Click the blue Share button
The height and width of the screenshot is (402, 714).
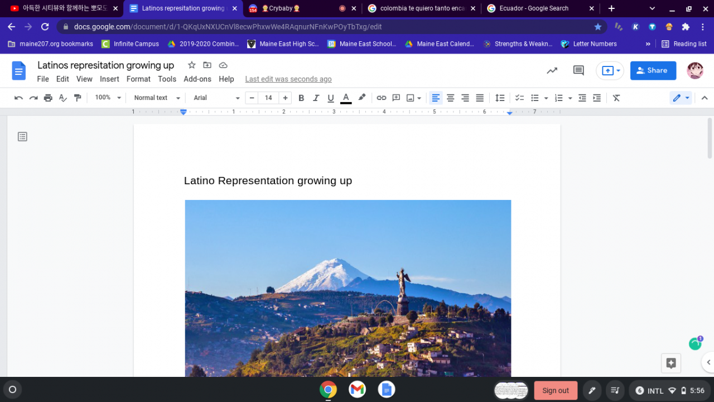pyautogui.click(x=653, y=70)
